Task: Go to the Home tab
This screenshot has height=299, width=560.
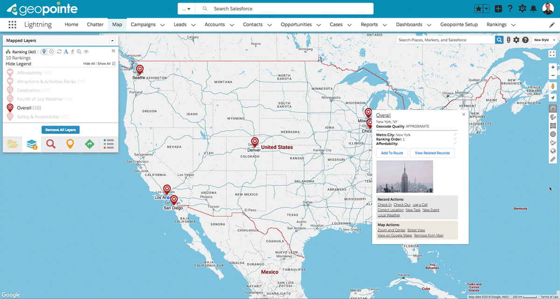Action: point(71,25)
